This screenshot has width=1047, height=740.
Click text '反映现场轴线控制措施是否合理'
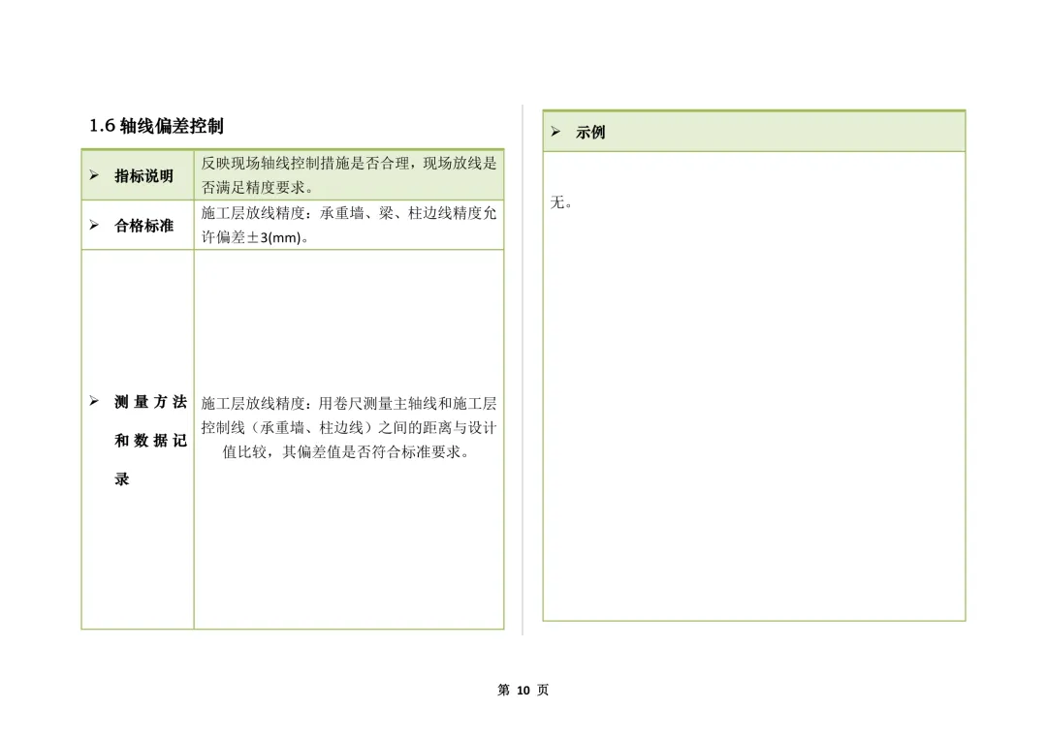(305, 164)
